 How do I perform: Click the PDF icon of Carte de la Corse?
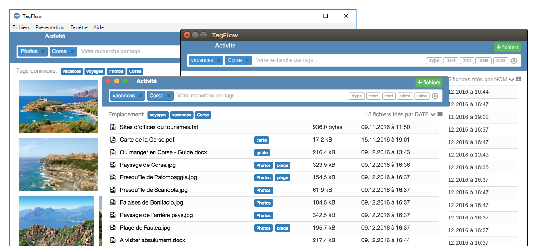pos(113,140)
